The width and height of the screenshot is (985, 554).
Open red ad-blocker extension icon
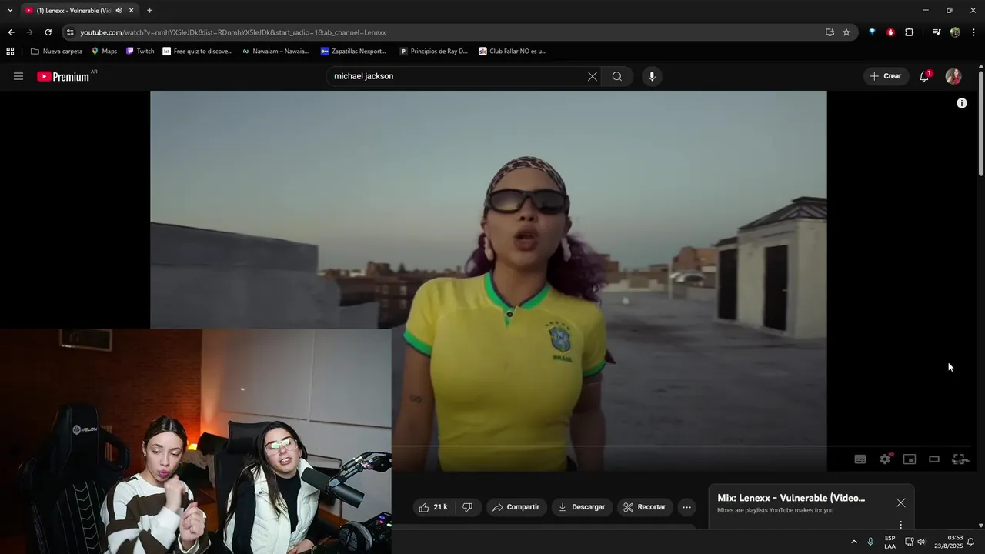890,32
